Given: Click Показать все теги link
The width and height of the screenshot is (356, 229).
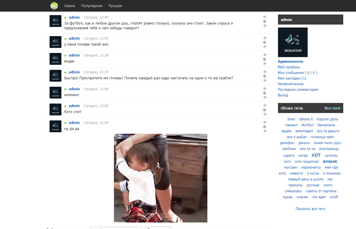Looking at the screenshot, I should coord(311,209).
